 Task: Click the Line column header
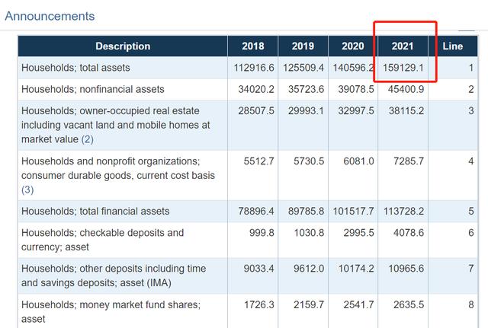[x=452, y=46]
